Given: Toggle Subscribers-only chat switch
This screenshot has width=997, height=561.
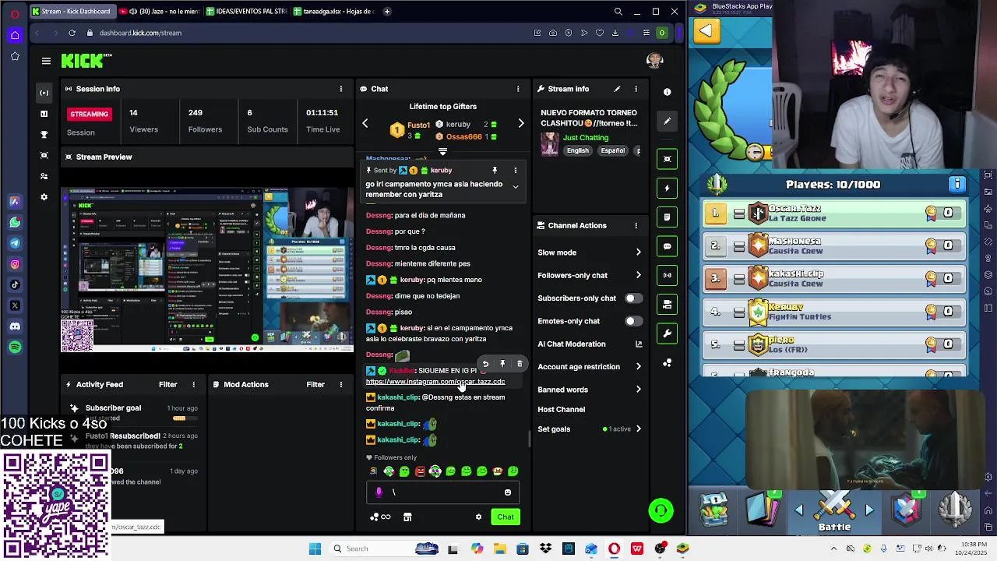Looking at the screenshot, I should point(633,298).
